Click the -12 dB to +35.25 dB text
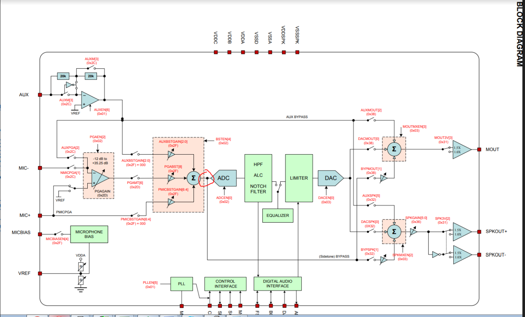The image size is (525, 317). point(100,161)
